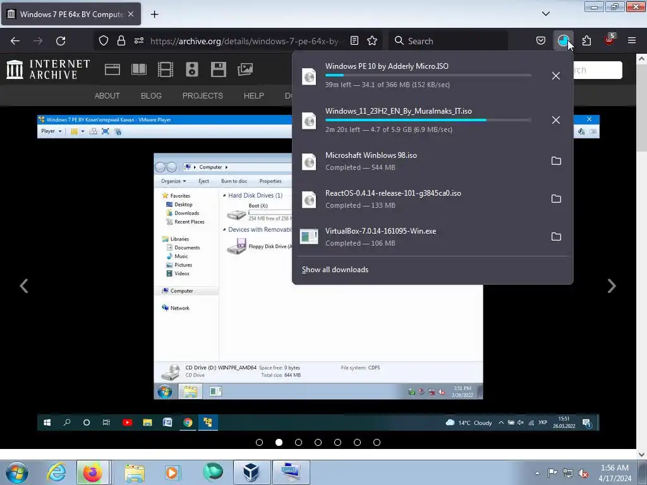Expand the list all tabs chevron
The height and width of the screenshot is (485, 647).
point(545,14)
